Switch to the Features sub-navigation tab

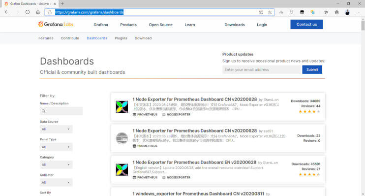coord(46,38)
